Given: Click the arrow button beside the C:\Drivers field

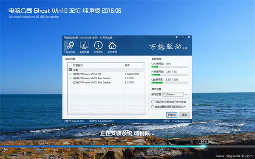Looking at the screenshot, I should tap(186, 94).
